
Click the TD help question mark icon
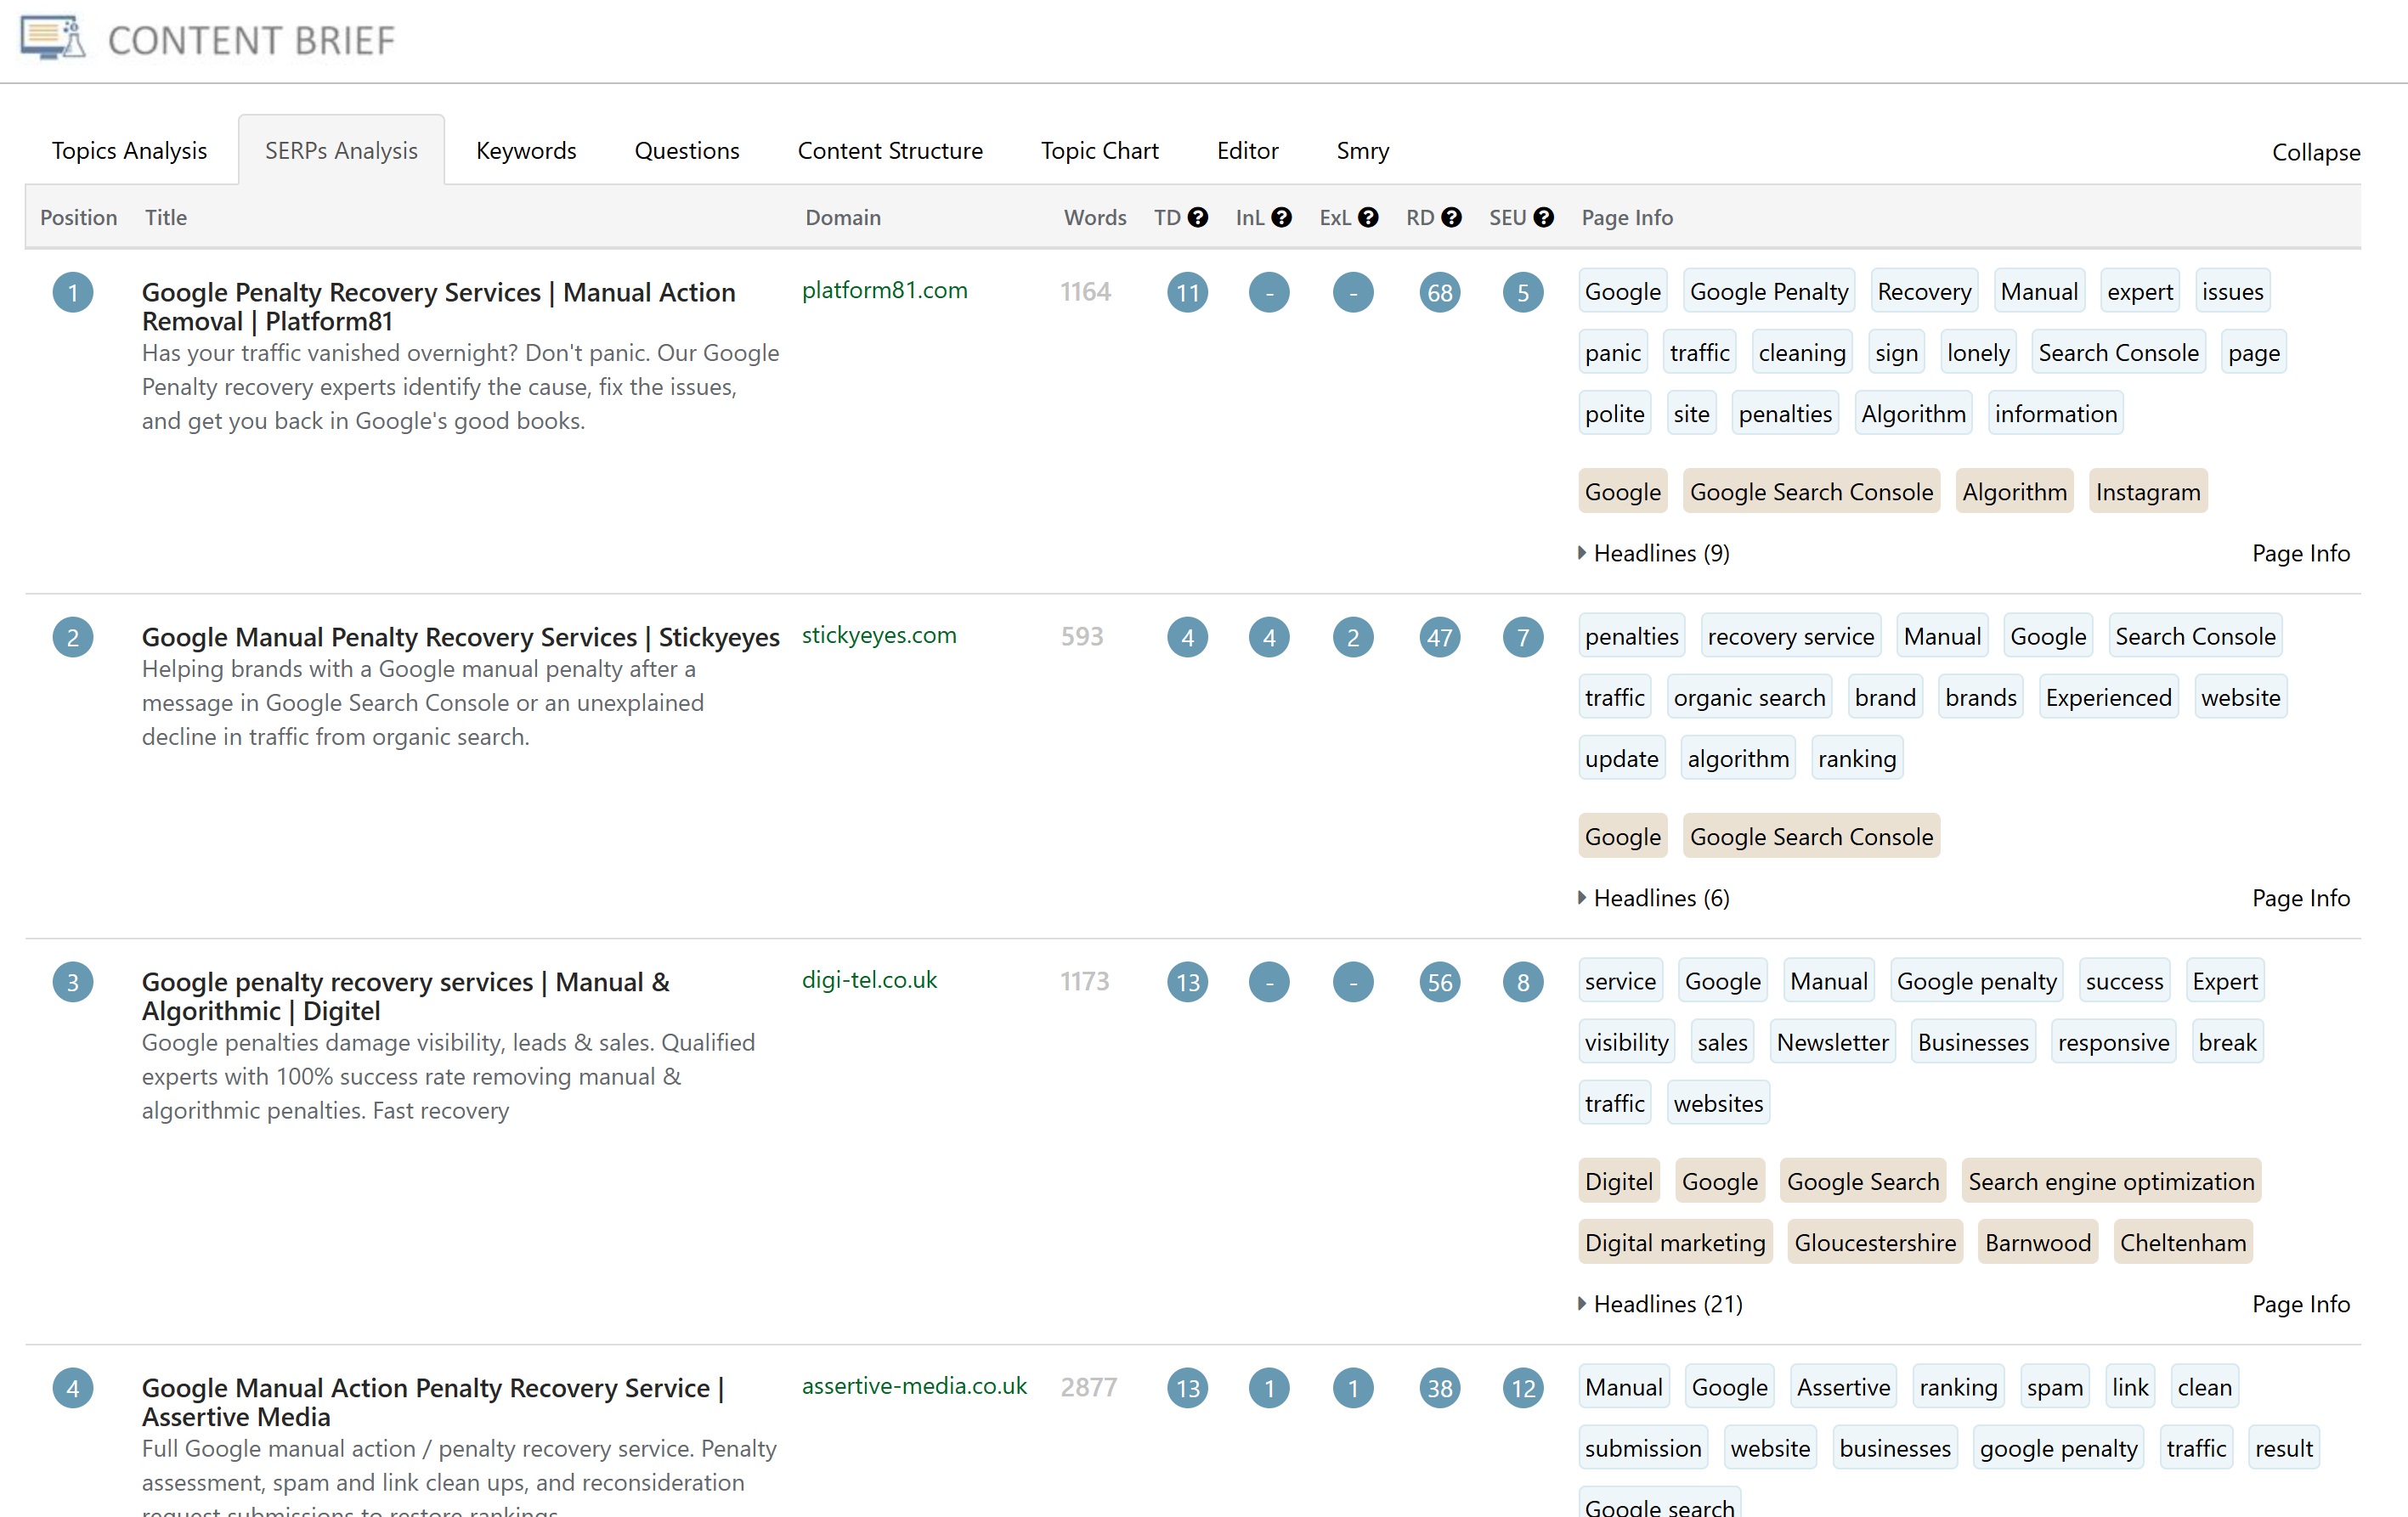pyautogui.click(x=1198, y=217)
